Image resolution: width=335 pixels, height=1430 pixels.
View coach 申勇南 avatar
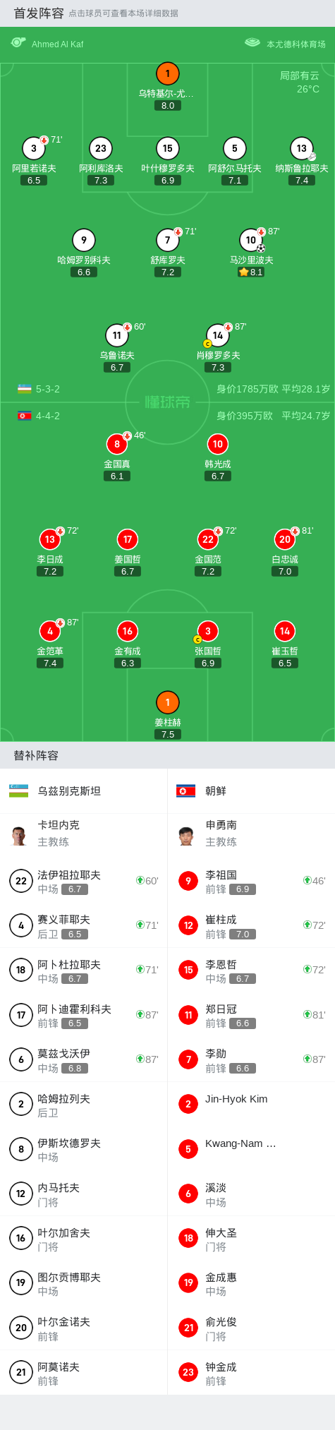186,836
